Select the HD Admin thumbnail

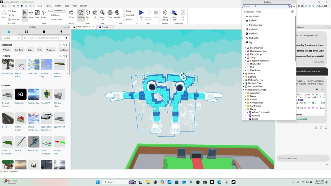[x=21, y=94]
